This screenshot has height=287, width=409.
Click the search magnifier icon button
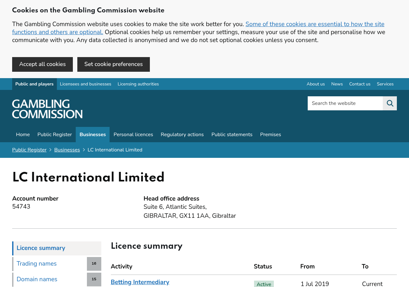coord(390,103)
